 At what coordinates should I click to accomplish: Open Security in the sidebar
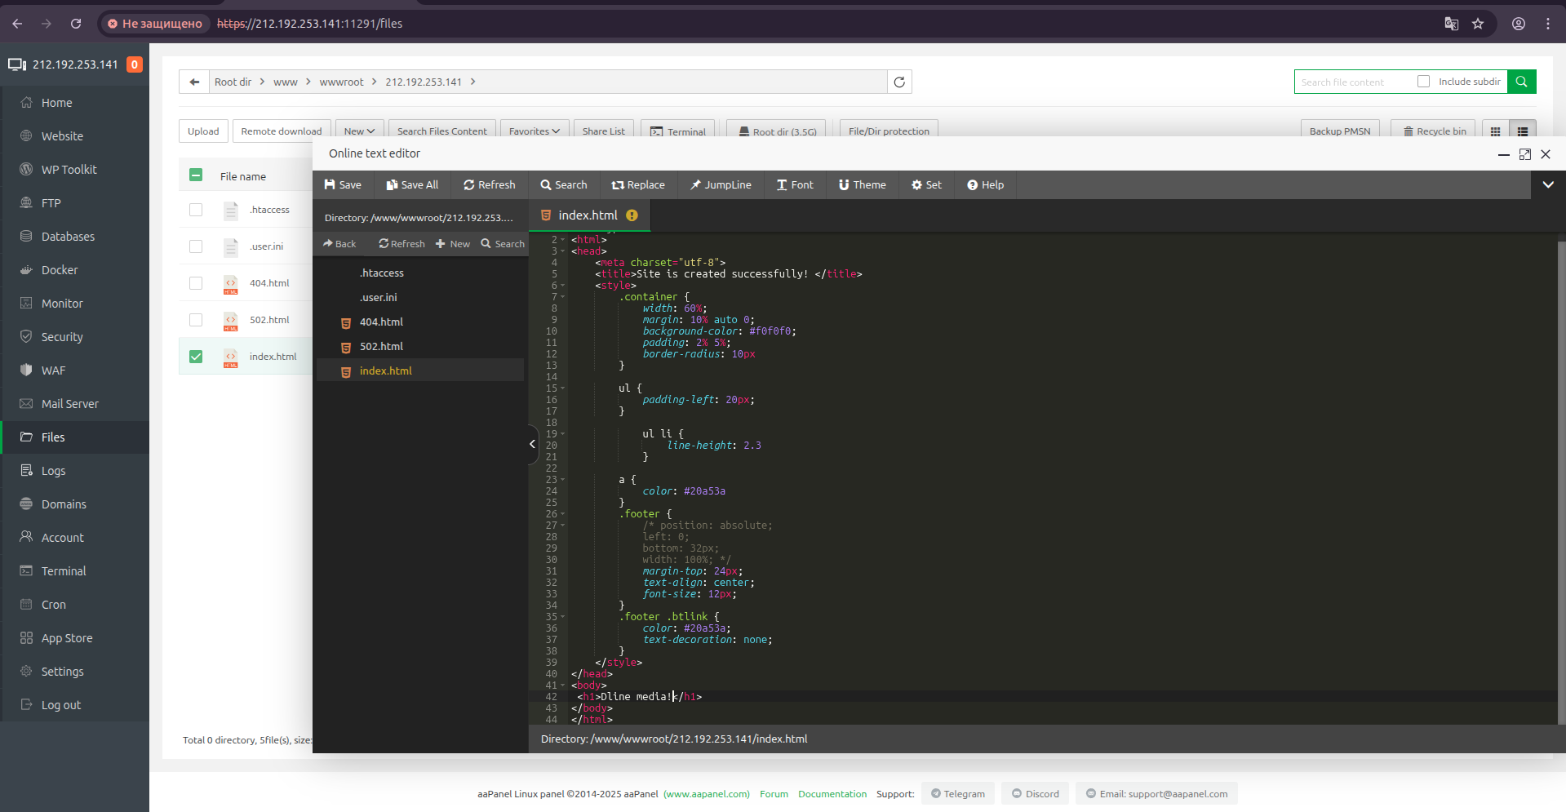tap(75, 337)
